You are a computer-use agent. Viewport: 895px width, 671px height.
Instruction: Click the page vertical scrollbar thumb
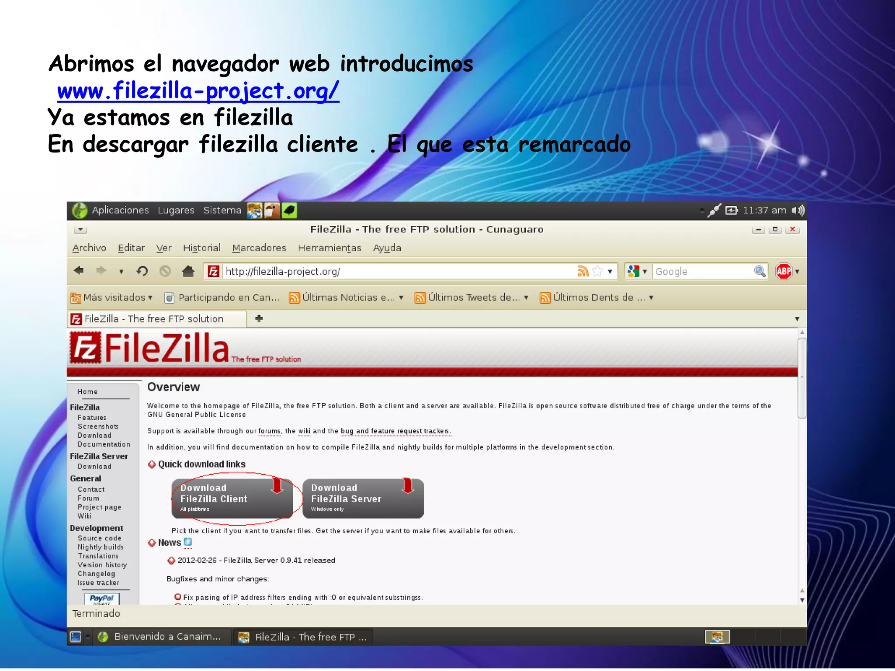[x=801, y=378]
